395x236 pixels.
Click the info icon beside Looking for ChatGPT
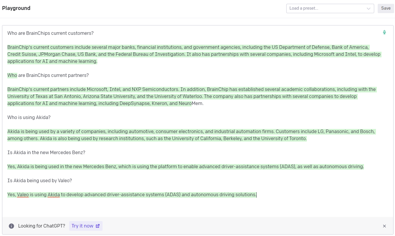11,226
